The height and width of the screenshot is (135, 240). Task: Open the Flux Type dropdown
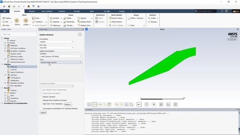(57, 48)
